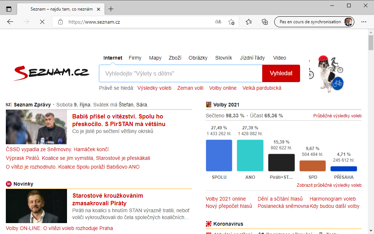Click the black Piráti+STAN result bar
Image resolution: width=374 pixels, height=234 pixels.
point(282,162)
